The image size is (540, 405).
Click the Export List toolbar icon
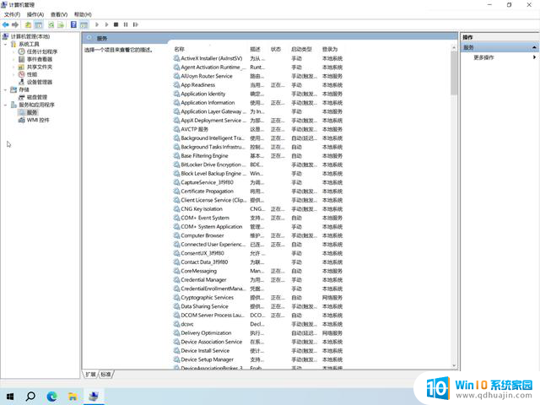(x=61, y=24)
